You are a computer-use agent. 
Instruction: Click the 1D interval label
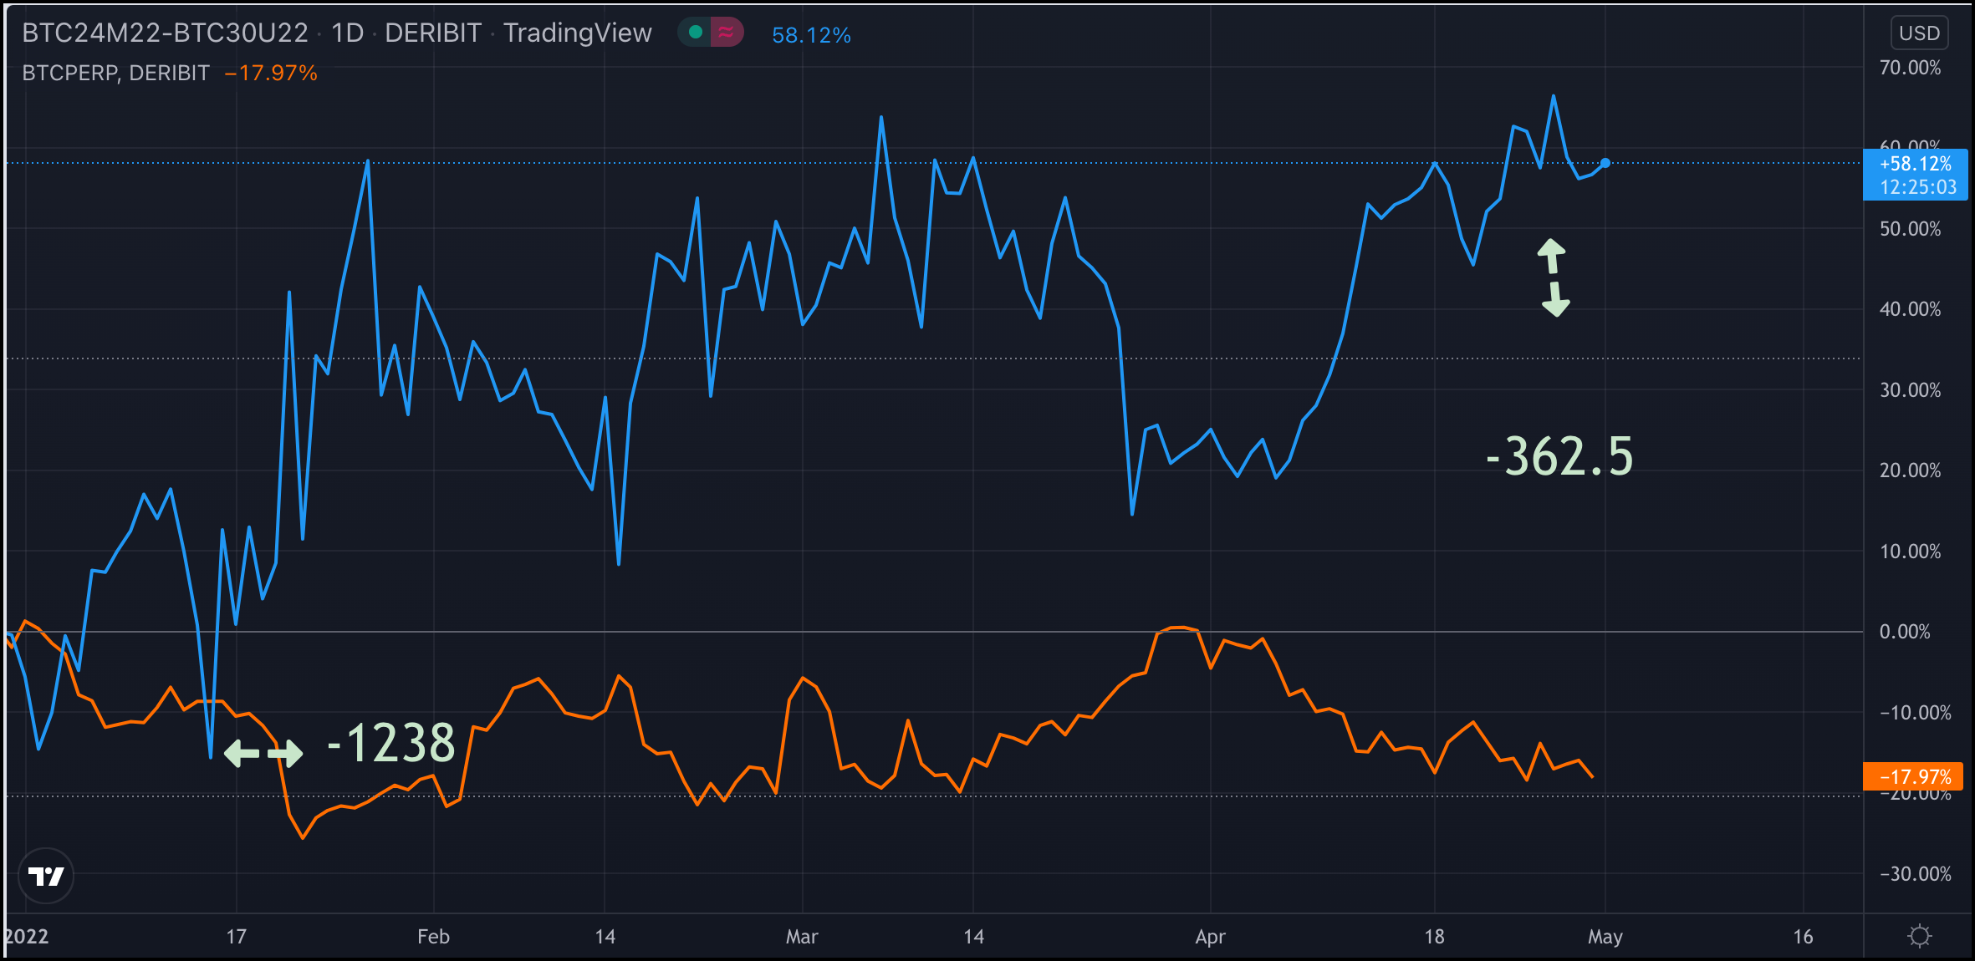click(x=348, y=33)
